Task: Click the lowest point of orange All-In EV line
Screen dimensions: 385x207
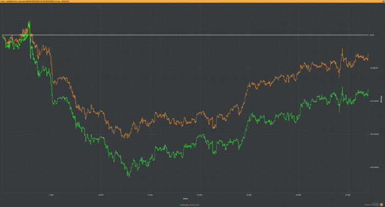Action: [128, 138]
